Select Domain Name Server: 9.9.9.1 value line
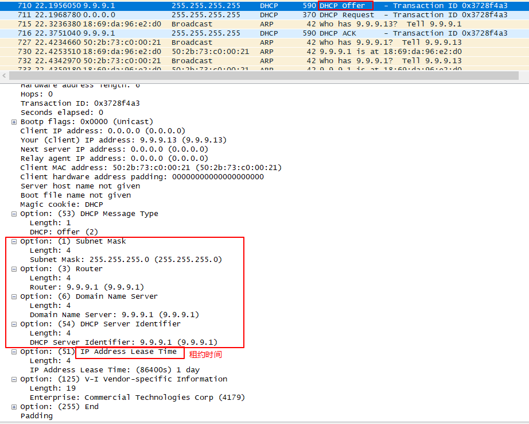529x424 pixels. pos(114,315)
